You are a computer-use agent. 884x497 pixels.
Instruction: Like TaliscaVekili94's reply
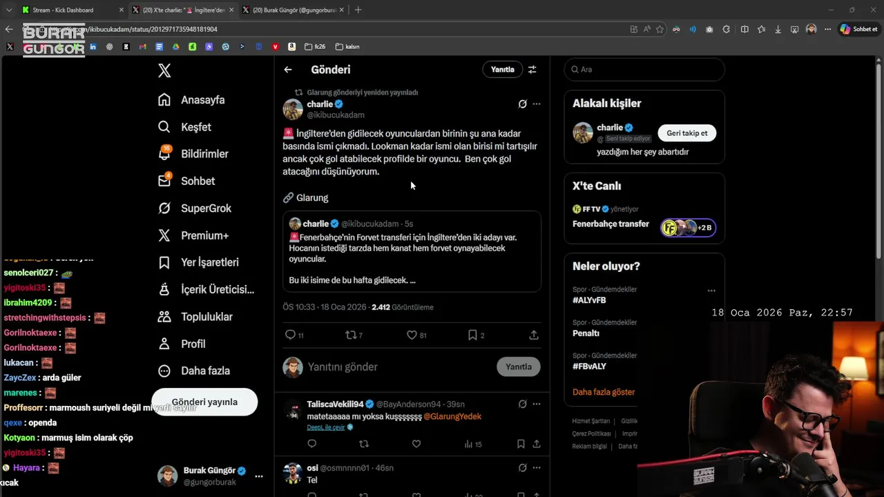tap(416, 444)
